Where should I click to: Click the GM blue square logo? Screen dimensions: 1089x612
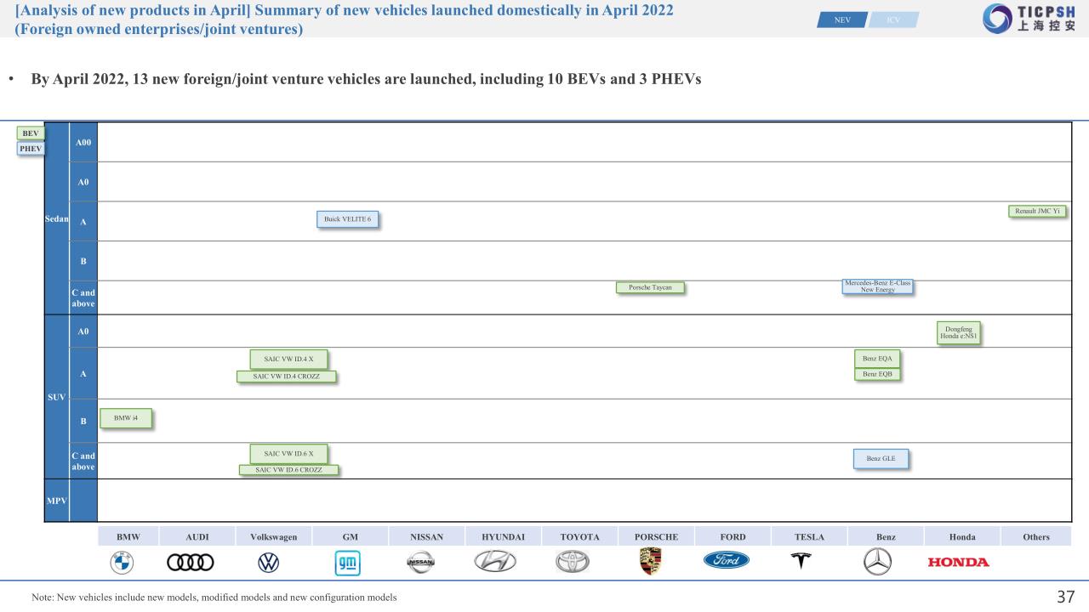348,562
